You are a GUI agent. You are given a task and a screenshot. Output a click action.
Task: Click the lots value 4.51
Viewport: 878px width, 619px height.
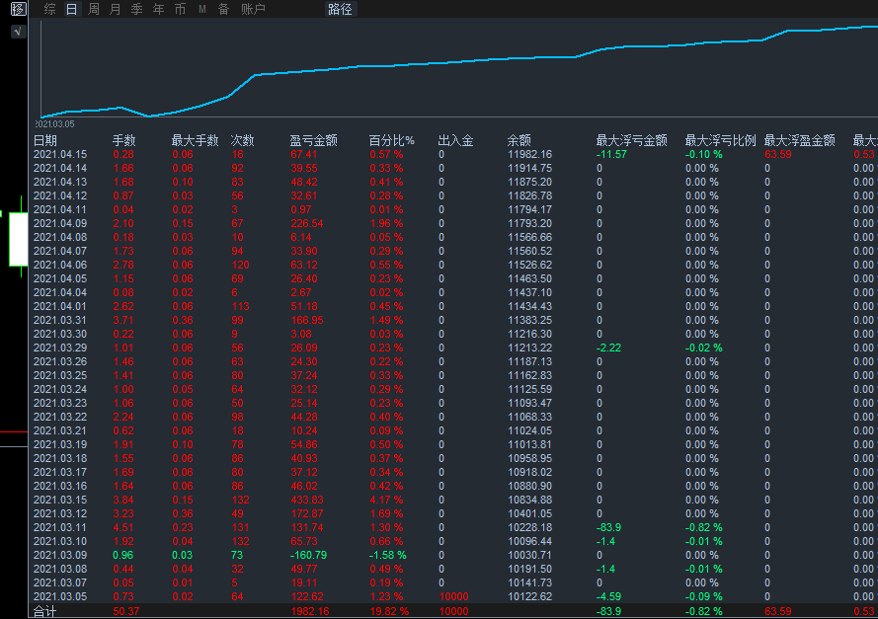123,527
